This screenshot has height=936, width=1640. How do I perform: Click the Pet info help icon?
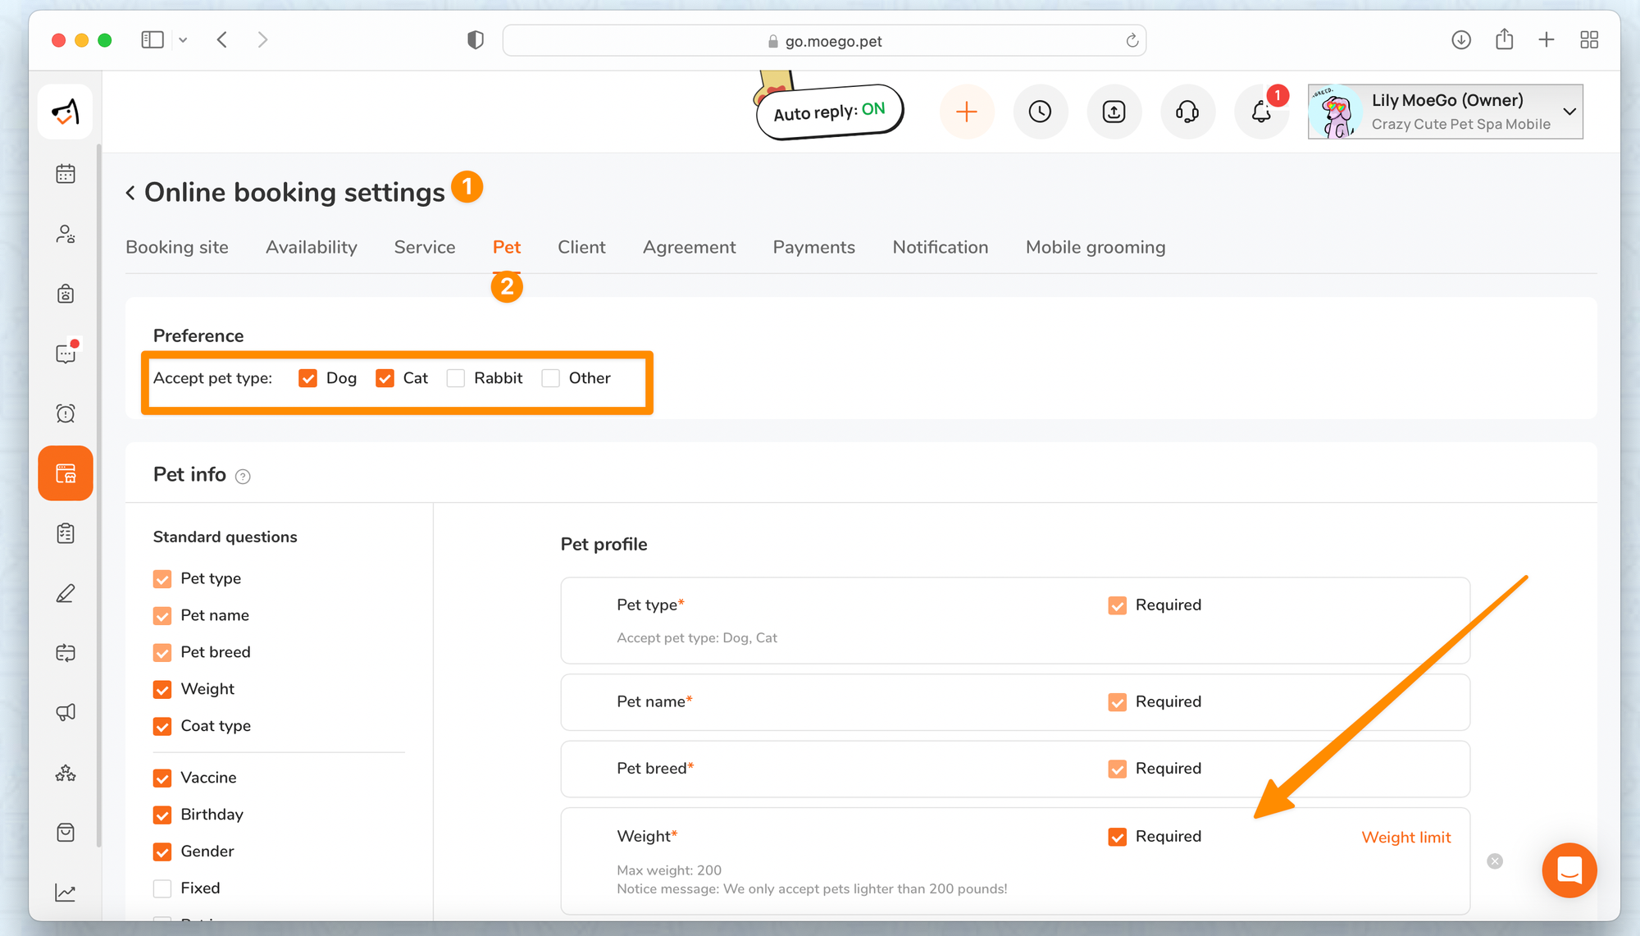tap(243, 477)
